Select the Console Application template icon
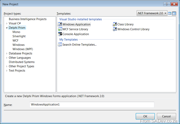Screen dimensions: 180x124 pyautogui.click(x=60, y=34)
